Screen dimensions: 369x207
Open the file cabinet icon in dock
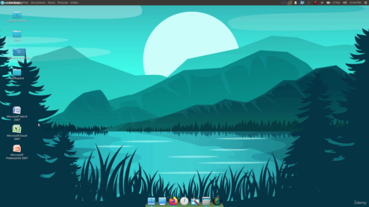pyautogui.click(x=206, y=201)
